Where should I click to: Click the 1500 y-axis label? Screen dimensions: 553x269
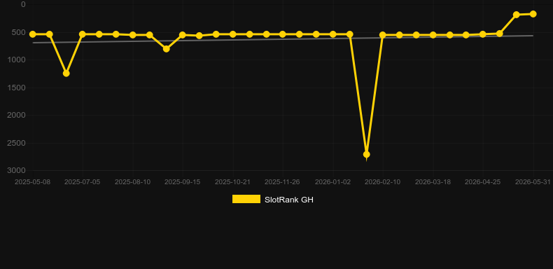[16, 88]
